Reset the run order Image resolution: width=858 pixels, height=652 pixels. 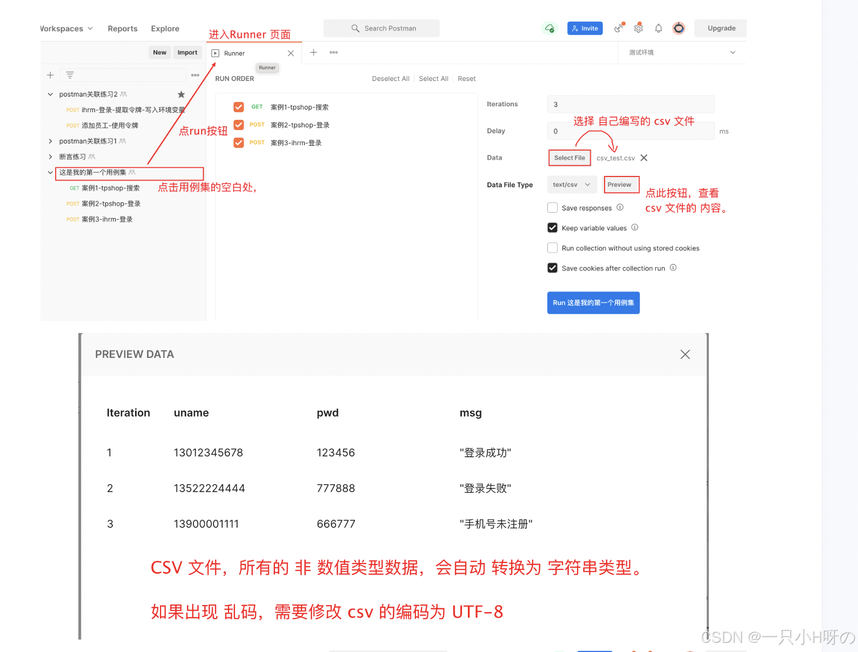click(x=467, y=79)
